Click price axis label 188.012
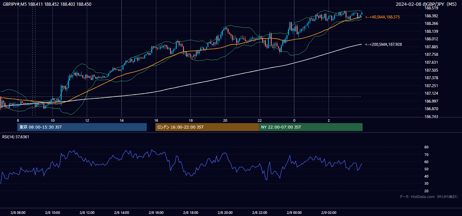Image resolution: width=462 pixels, height=216 pixels. 431,39
